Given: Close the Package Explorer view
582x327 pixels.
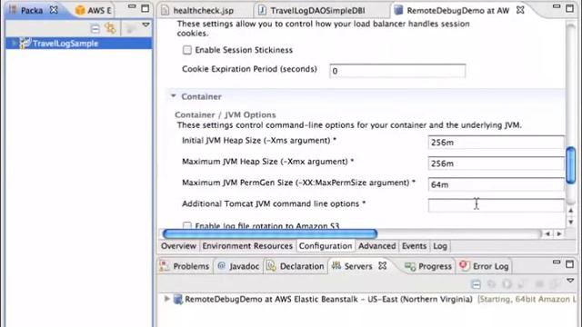Looking at the screenshot, I should [54, 10].
